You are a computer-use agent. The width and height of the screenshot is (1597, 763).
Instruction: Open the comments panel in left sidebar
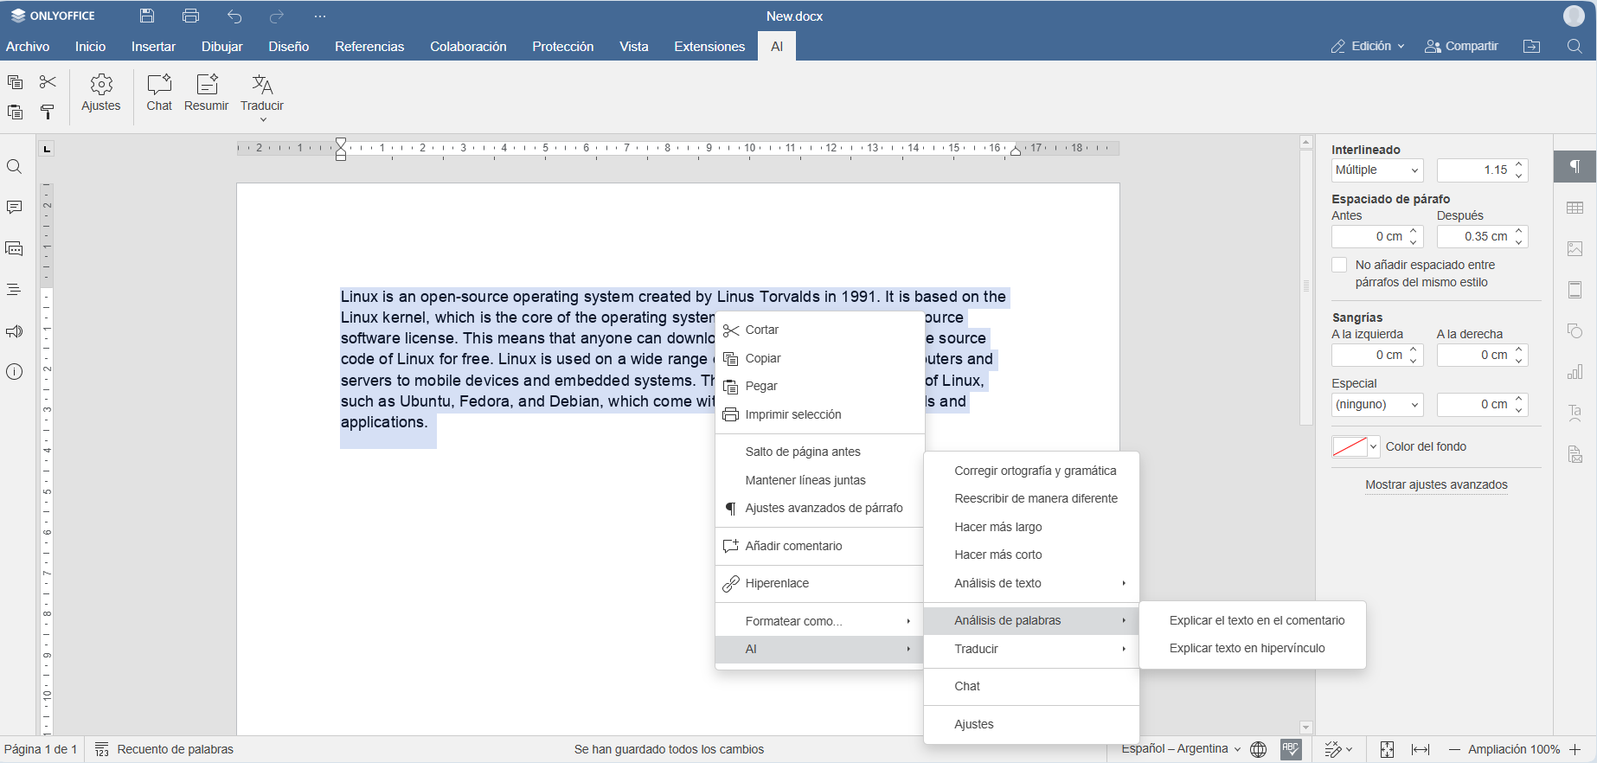15,208
